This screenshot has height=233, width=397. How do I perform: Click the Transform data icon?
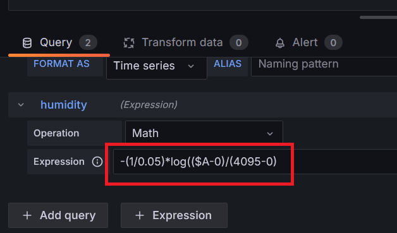pyautogui.click(x=129, y=43)
